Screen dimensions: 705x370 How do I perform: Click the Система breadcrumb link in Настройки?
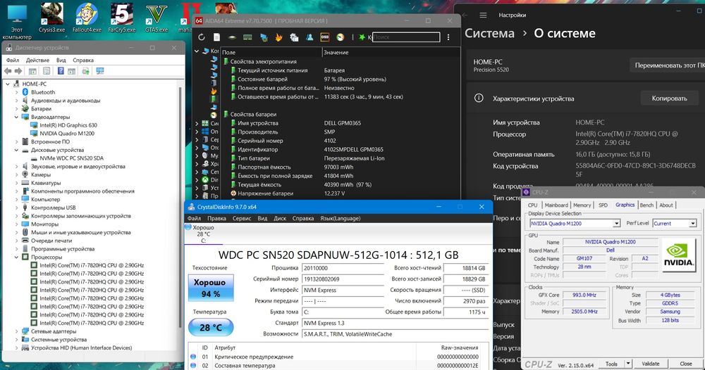[489, 34]
